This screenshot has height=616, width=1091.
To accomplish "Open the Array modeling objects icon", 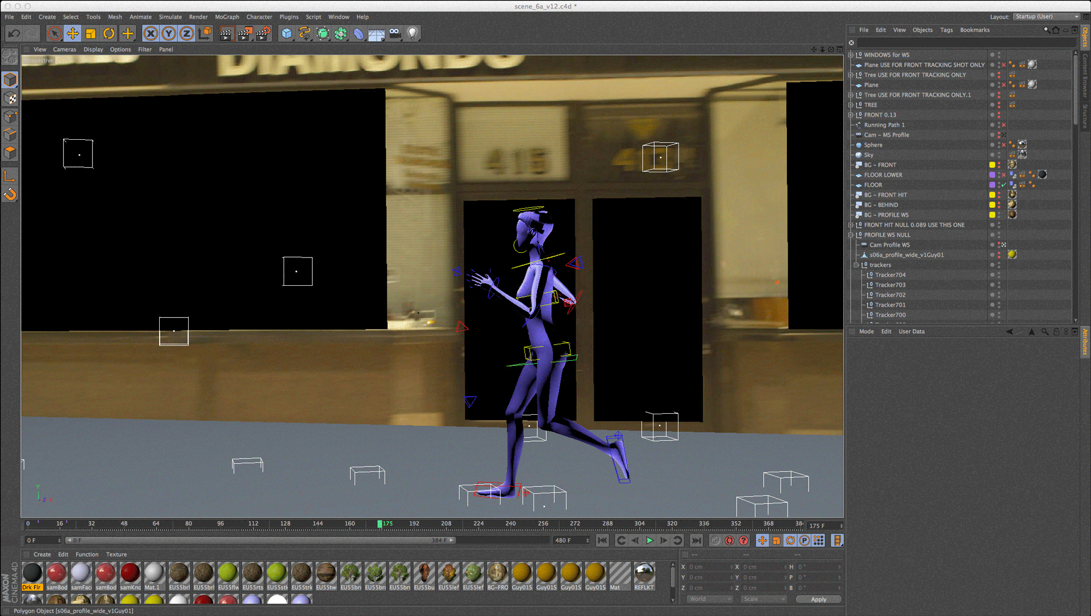I will coord(341,34).
